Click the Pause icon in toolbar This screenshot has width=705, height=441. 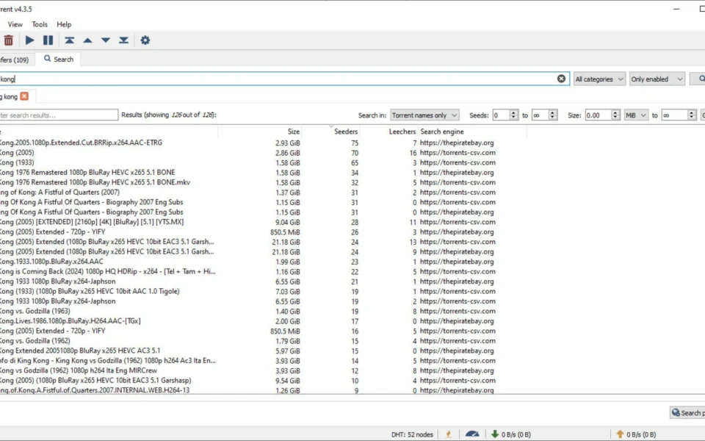48,40
